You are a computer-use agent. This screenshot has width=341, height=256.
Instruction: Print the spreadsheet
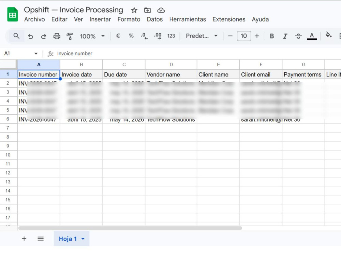click(57, 36)
